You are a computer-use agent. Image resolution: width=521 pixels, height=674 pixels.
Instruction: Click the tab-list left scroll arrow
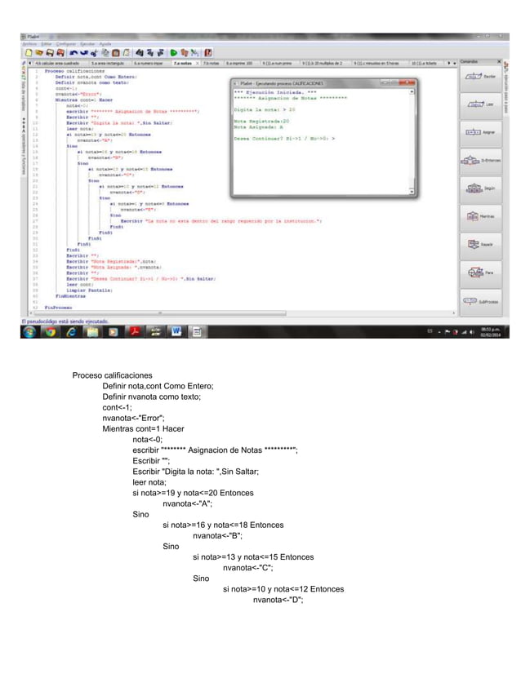click(x=29, y=63)
